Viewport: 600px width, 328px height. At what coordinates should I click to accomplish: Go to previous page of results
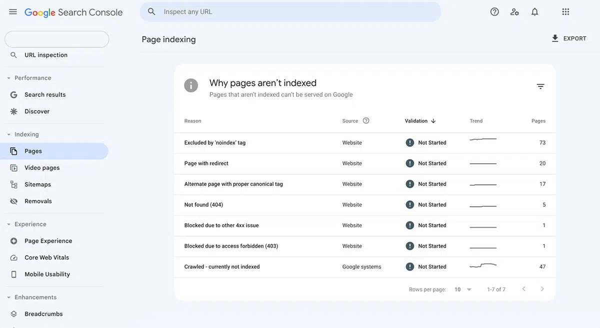pyautogui.click(x=524, y=289)
